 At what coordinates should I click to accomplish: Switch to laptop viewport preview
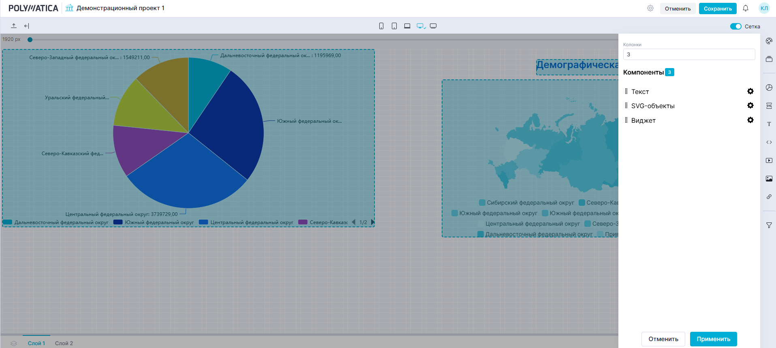click(407, 26)
